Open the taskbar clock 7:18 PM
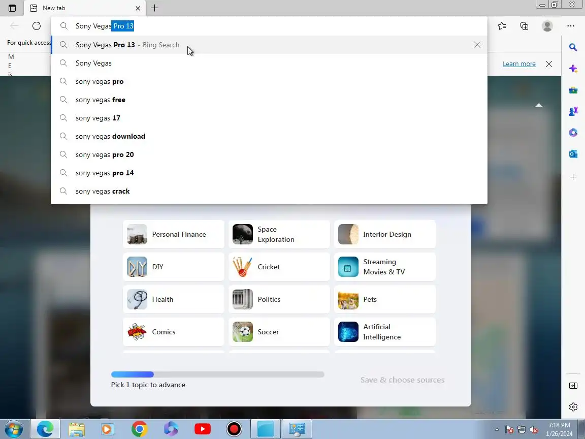 click(559, 429)
